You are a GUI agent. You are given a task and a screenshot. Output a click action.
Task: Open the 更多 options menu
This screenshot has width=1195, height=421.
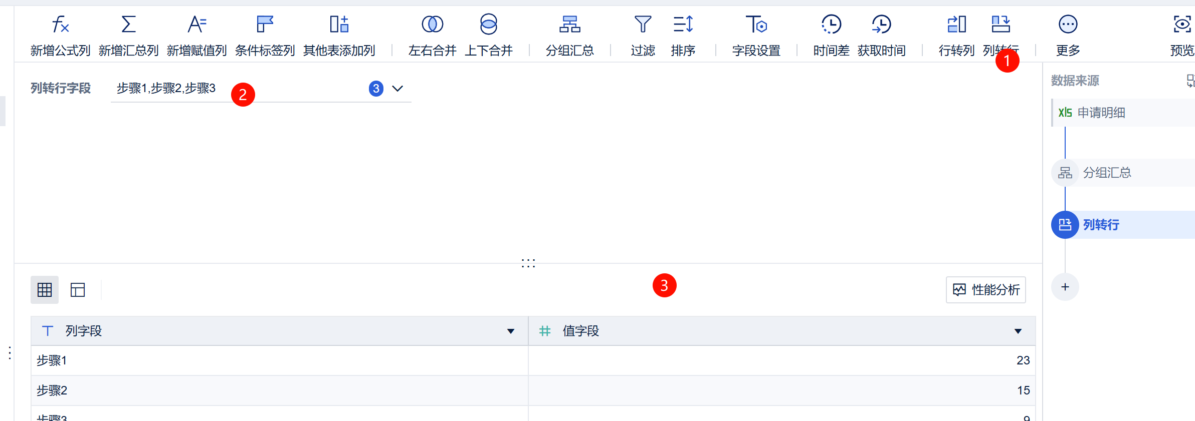(1068, 24)
